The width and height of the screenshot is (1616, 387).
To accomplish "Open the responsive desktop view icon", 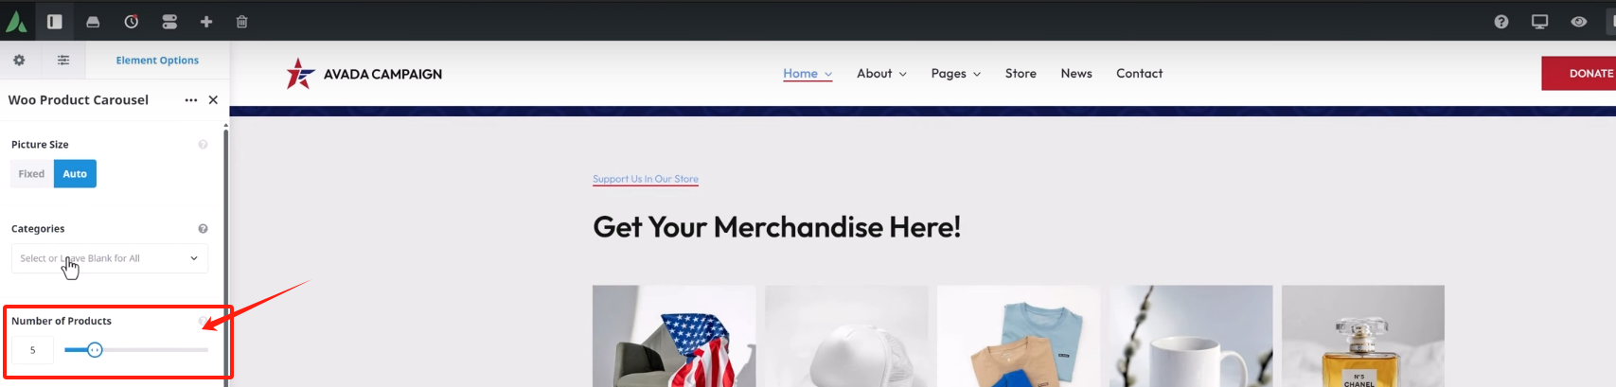I will (x=1540, y=21).
